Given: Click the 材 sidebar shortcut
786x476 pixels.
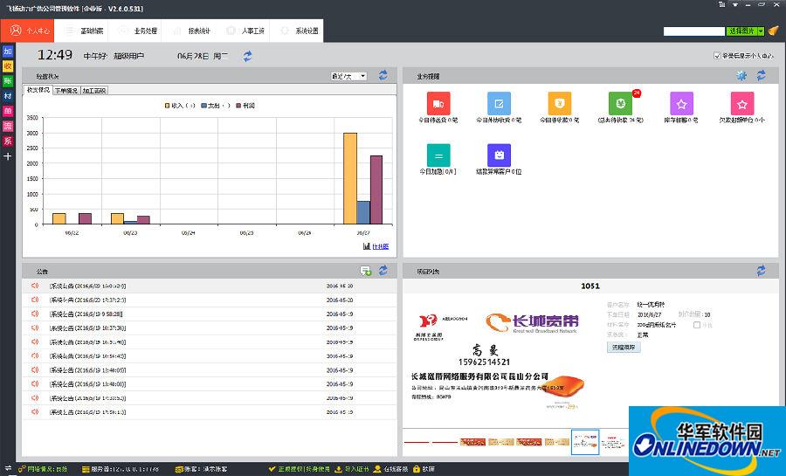Looking at the screenshot, I should coord(8,96).
